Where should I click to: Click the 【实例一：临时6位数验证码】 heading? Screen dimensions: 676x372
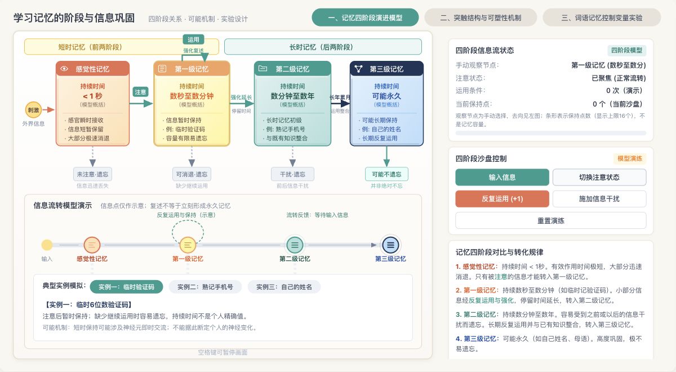[x=87, y=304]
